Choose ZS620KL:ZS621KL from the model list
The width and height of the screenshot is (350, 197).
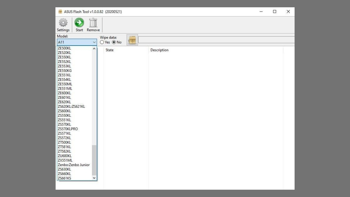coord(71,107)
